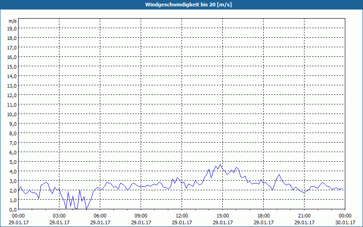Click the y-axis label '18,0'

(13, 38)
